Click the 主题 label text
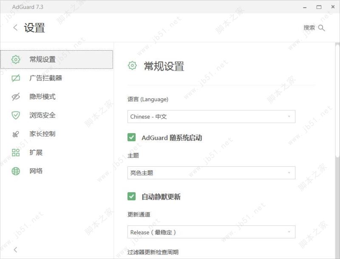 pyautogui.click(x=133, y=156)
